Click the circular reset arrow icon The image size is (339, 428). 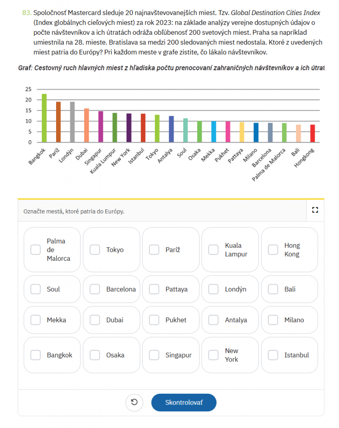(134, 402)
